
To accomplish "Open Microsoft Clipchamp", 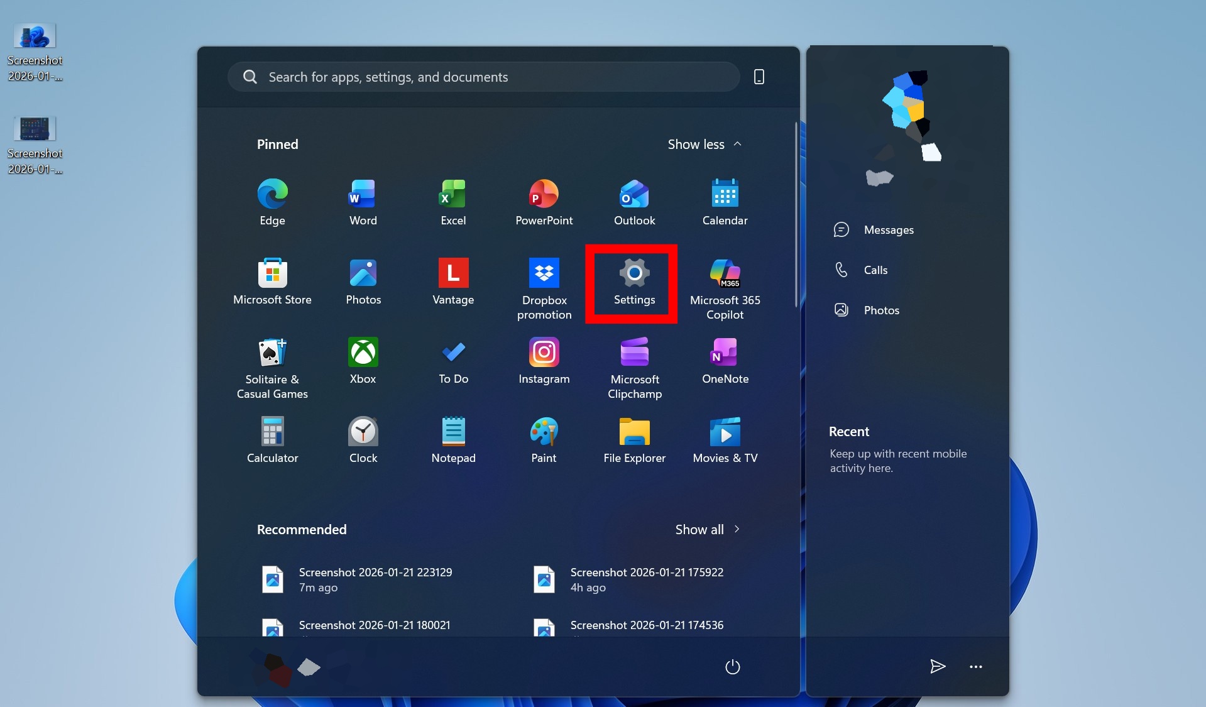I will 634,368.
